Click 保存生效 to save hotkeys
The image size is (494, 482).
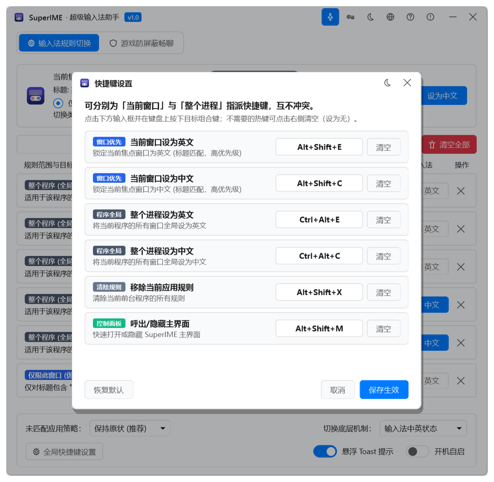[384, 390]
